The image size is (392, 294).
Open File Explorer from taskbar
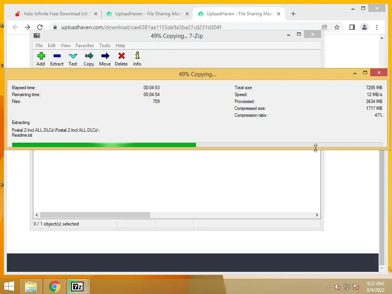31,286
